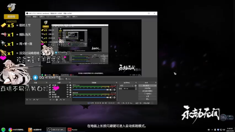Open the 帮助 (Help) menu in OBS
Image resolution: width=235 pixels, height=132 pixels.
75,17
